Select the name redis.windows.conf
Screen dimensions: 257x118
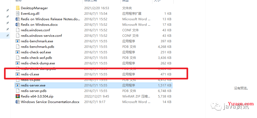tap(36, 30)
